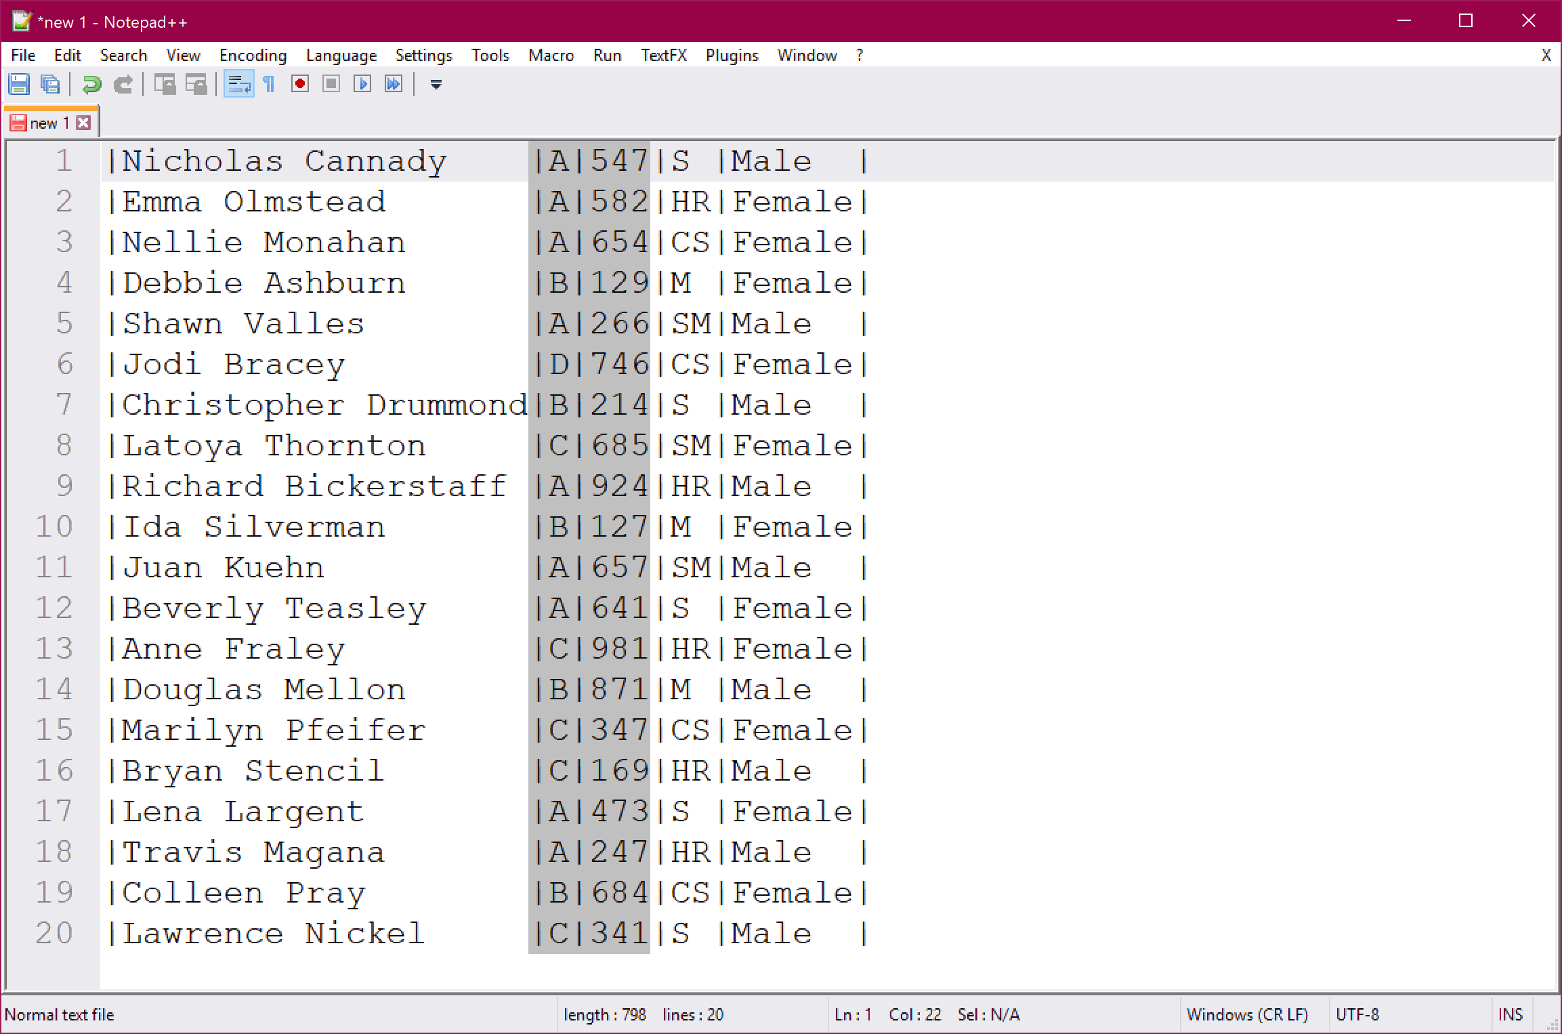1562x1034 pixels.
Task: Click the Save All icon
Action: pos(50,84)
